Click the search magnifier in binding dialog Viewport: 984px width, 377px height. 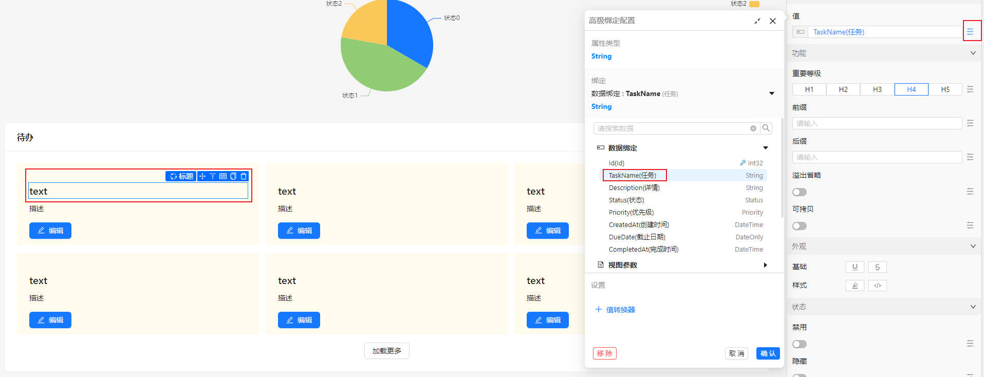[766, 128]
